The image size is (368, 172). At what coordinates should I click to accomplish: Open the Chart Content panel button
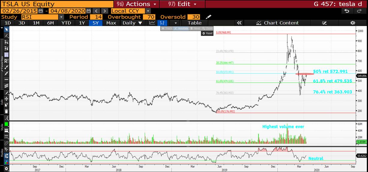(x=277, y=23)
